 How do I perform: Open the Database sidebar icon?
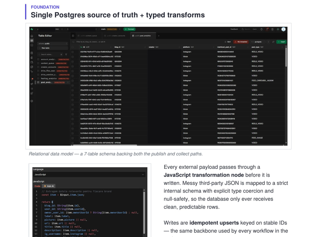click(x=32, y=53)
